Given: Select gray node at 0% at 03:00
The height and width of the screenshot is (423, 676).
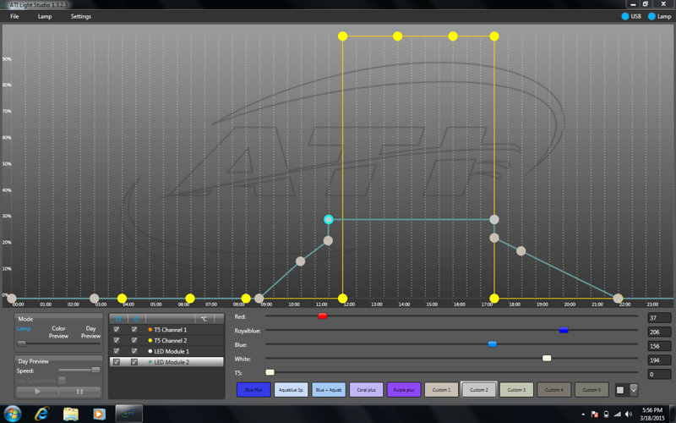Looking at the screenshot, I should 95,299.
